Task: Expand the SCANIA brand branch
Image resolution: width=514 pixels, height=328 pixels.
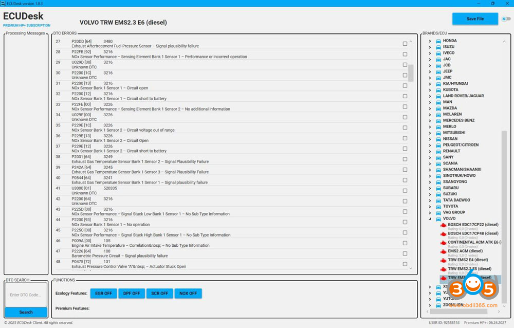Action: click(x=430, y=163)
